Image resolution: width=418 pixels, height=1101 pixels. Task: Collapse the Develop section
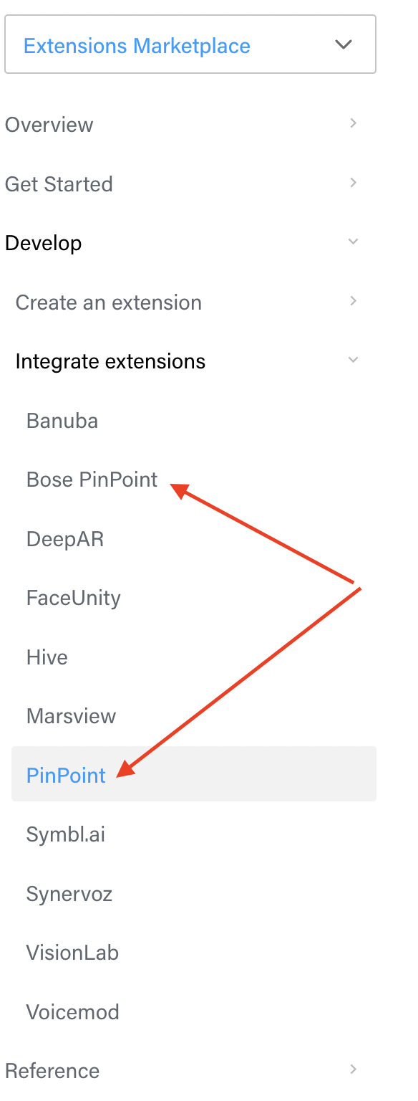coord(352,242)
